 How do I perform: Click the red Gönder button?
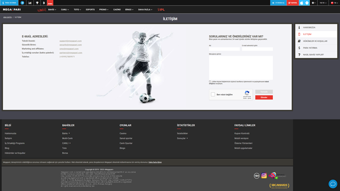(264, 97)
